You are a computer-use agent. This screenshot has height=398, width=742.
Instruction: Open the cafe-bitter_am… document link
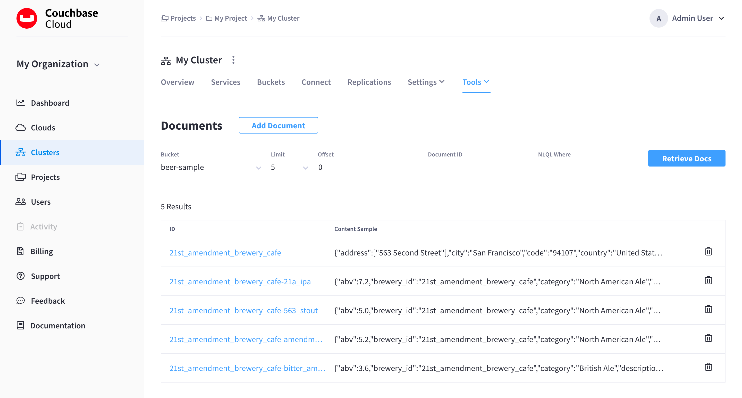click(247, 368)
